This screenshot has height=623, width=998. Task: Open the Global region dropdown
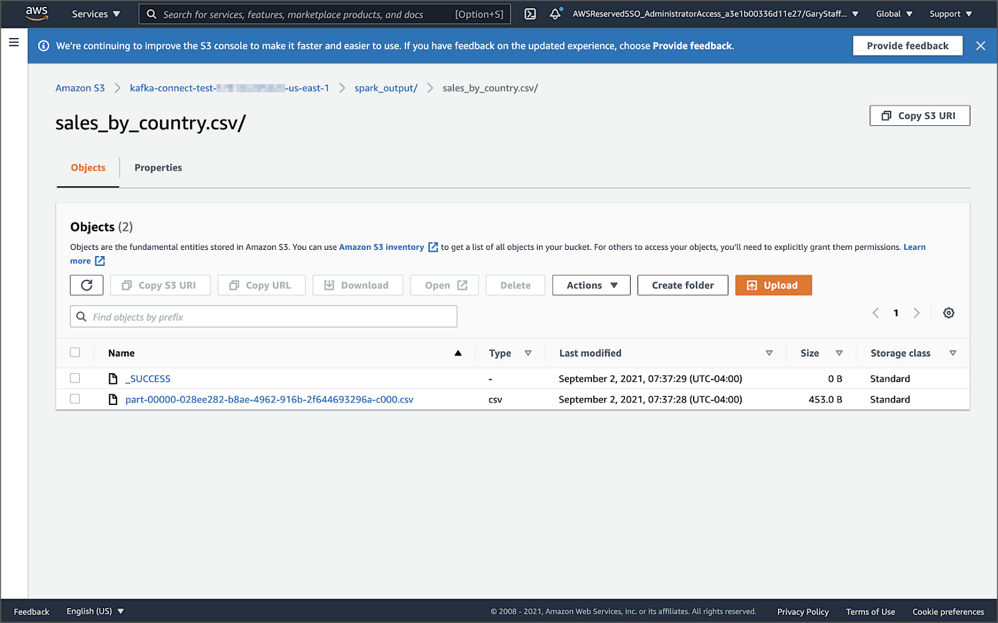[894, 14]
